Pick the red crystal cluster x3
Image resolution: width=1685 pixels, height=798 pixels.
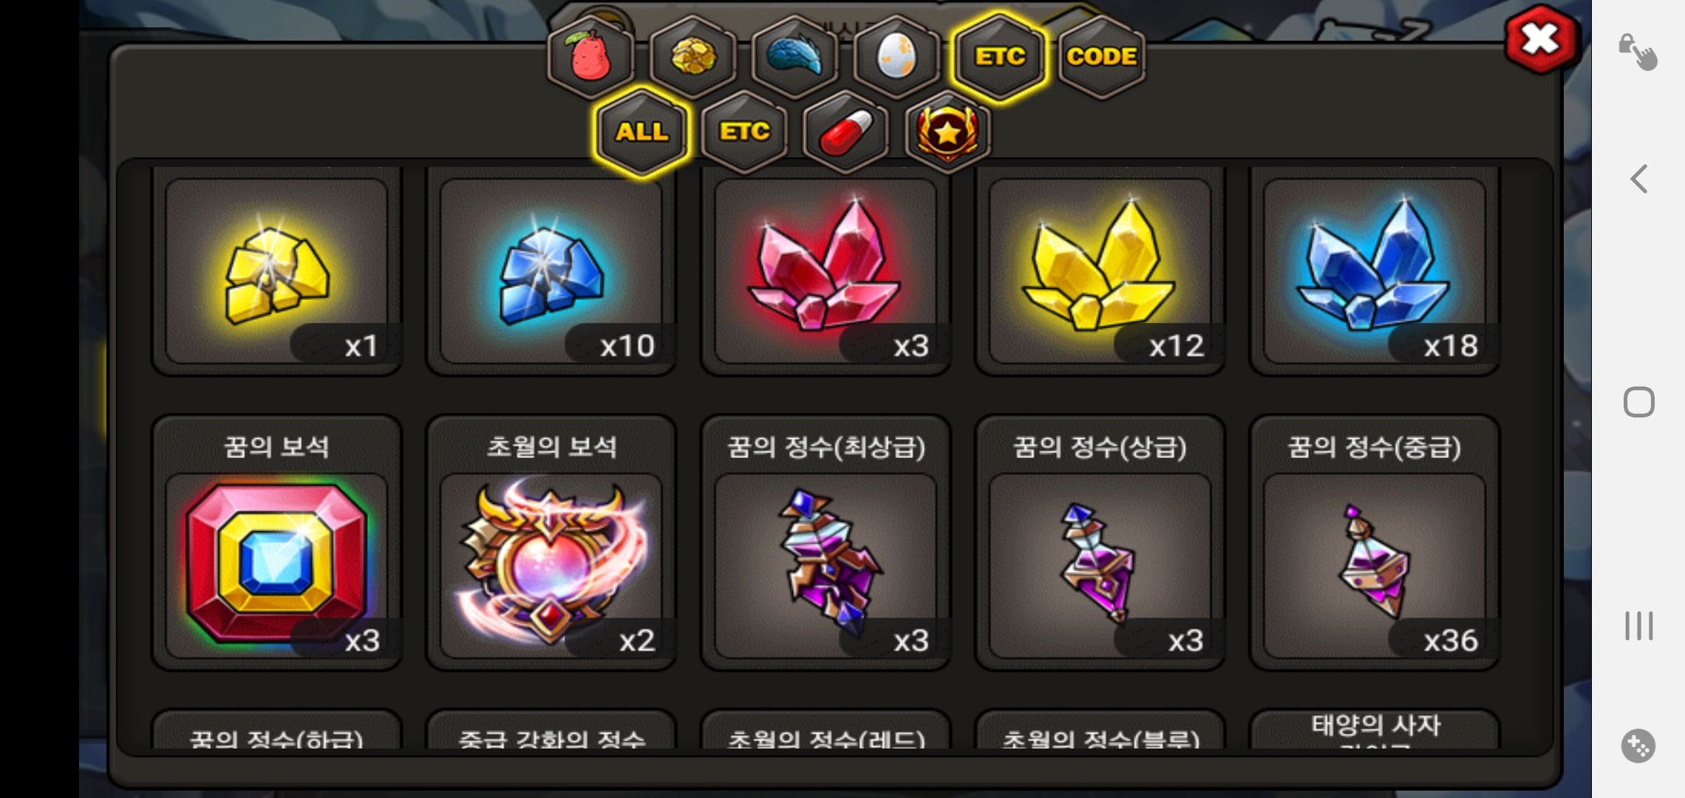(826, 270)
